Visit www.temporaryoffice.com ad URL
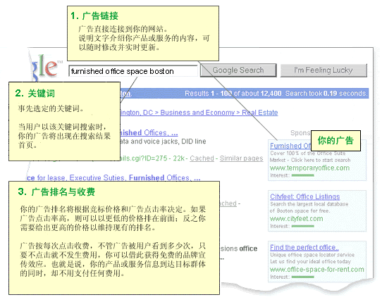Image resolution: width=382 pixels, height=302 pixels. pyautogui.click(x=309, y=168)
